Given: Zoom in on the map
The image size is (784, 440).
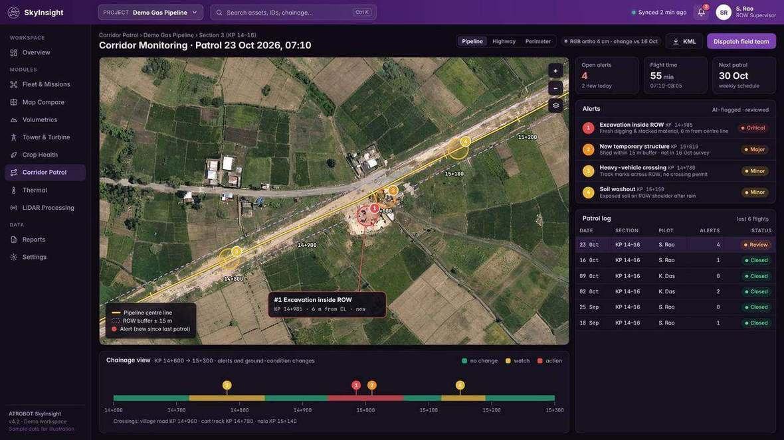Looking at the screenshot, I should (555, 71).
